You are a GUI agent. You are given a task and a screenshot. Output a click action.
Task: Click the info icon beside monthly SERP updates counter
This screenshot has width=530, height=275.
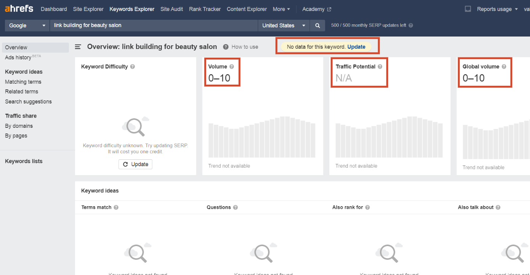point(410,25)
